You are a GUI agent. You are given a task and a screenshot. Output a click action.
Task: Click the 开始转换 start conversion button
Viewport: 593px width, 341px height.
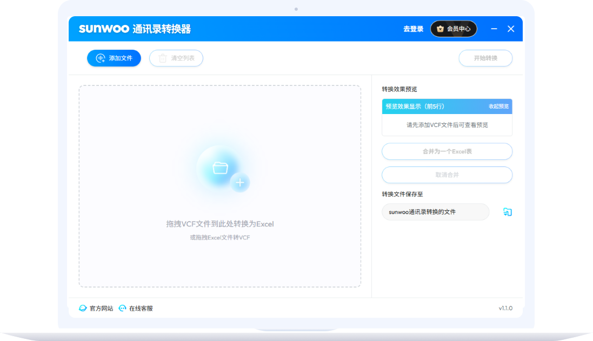pyautogui.click(x=485, y=58)
